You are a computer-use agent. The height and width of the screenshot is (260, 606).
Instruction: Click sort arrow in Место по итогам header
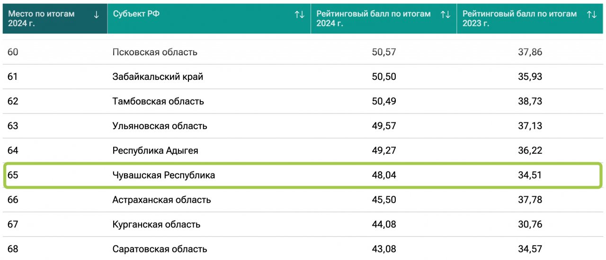point(97,15)
